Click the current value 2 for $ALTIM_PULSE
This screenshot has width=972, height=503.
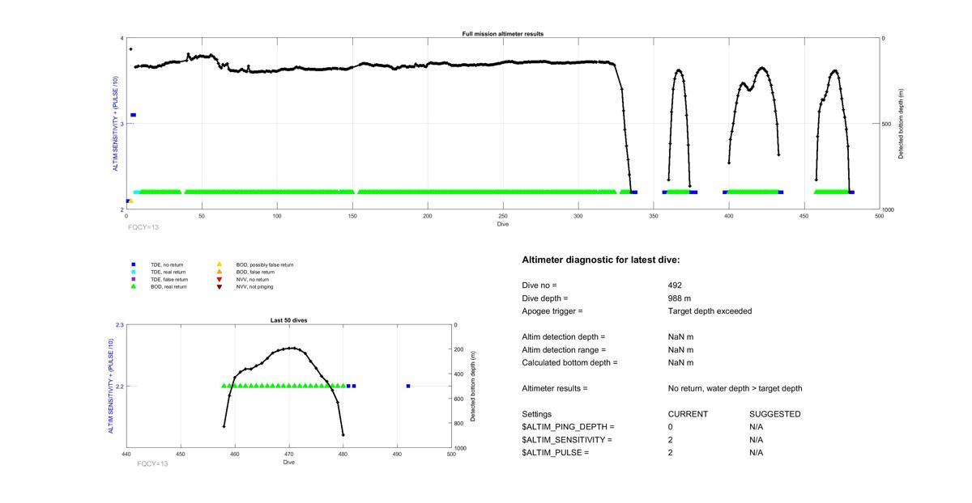click(x=671, y=453)
